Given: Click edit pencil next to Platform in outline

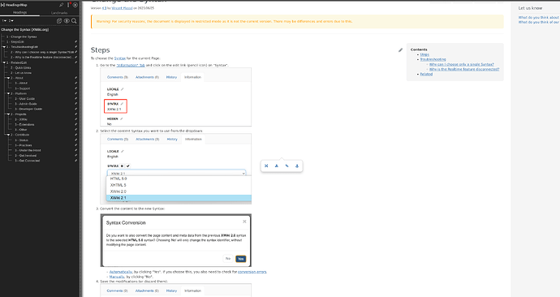Looking at the screenshot, I should click(x=75, y=93).
